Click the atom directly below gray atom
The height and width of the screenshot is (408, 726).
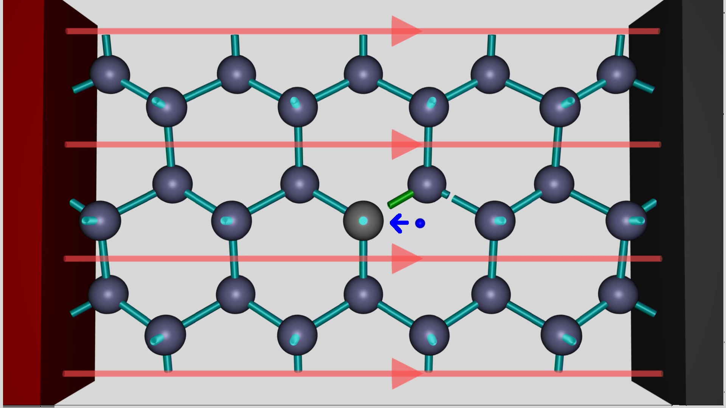(x=363, y=295)
